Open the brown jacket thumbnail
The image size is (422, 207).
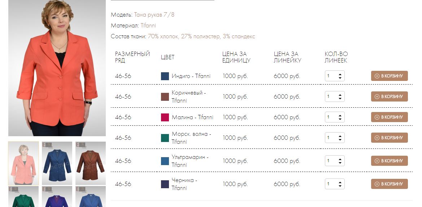(x=90, y=163)
